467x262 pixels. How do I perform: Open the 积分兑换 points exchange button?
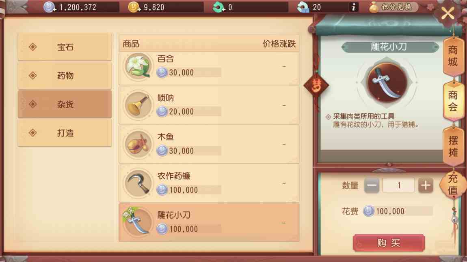click(x=393, y=7)
